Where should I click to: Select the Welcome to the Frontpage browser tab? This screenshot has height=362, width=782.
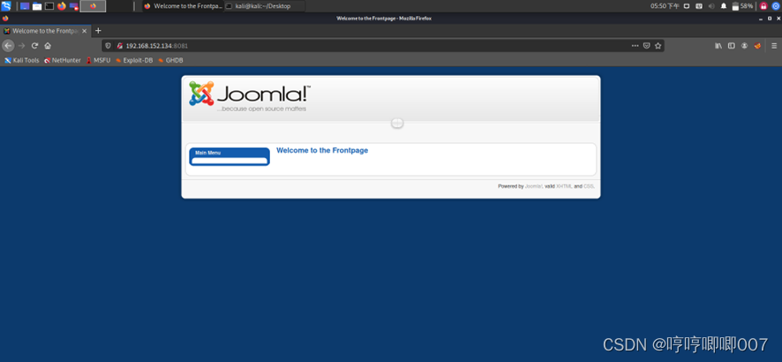[x=45, y=30]
